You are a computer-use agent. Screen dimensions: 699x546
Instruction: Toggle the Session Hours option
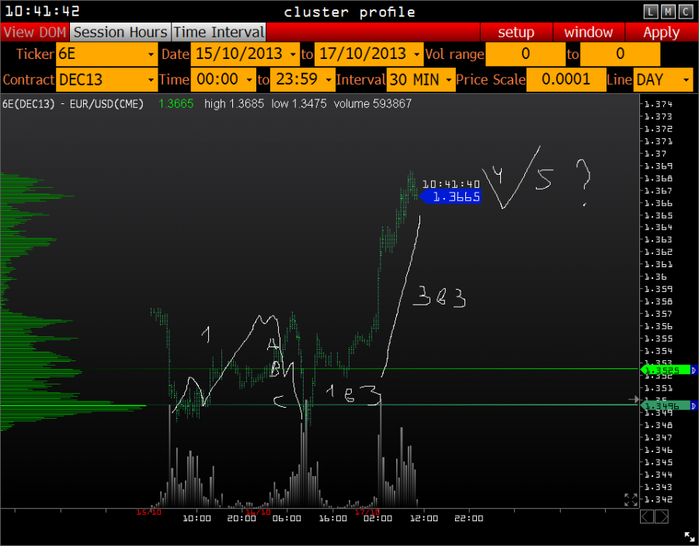(120, 33)
